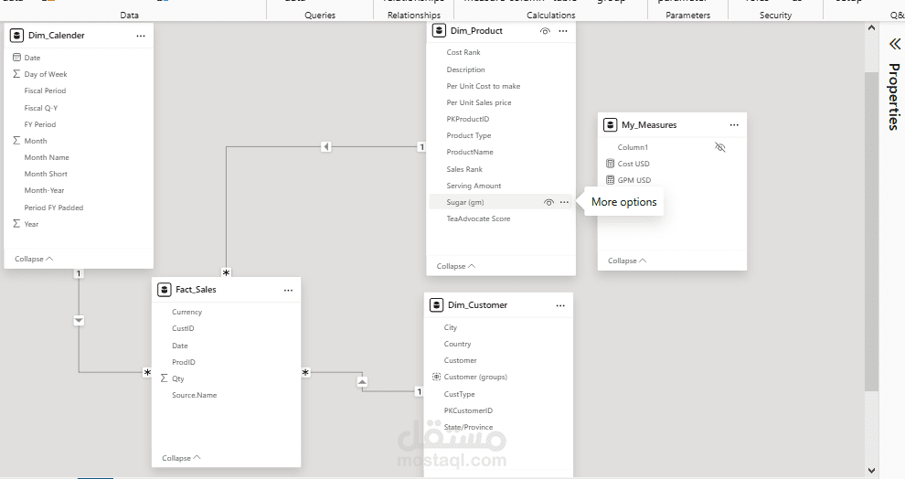Select the FY Period field
Image resolution: width=905 pixels, height=479 pixels.
[40, 124]
